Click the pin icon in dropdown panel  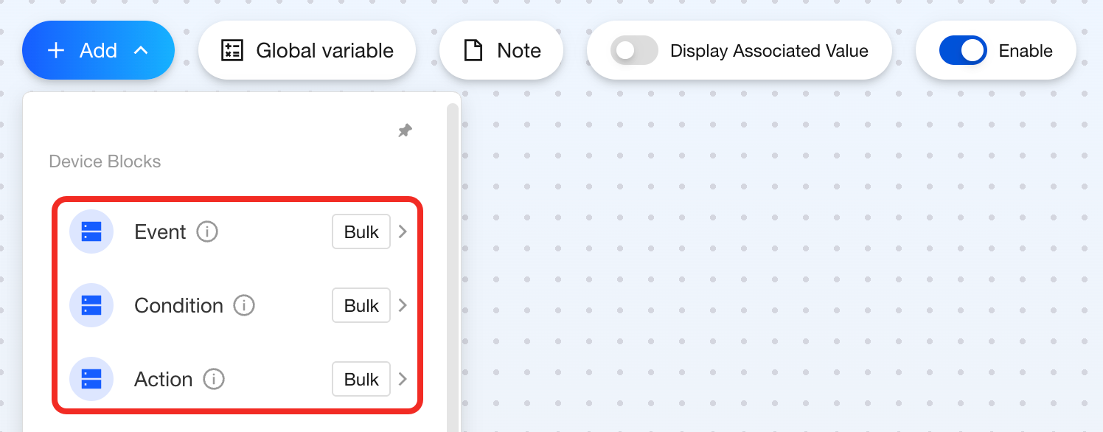[x=405, y=130]
